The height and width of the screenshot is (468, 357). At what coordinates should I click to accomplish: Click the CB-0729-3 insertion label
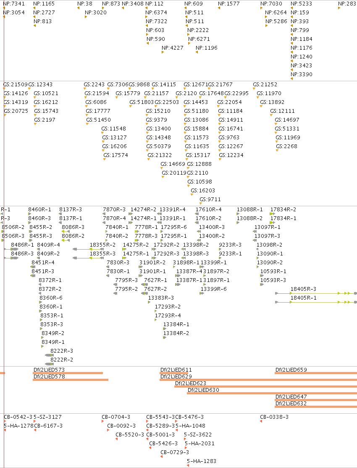coord(175,452)
